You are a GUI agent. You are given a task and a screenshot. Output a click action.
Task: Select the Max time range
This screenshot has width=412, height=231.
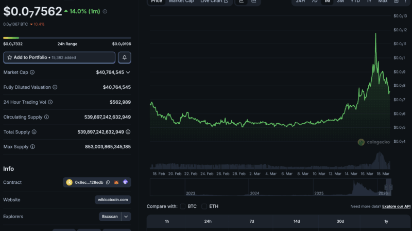383,2
